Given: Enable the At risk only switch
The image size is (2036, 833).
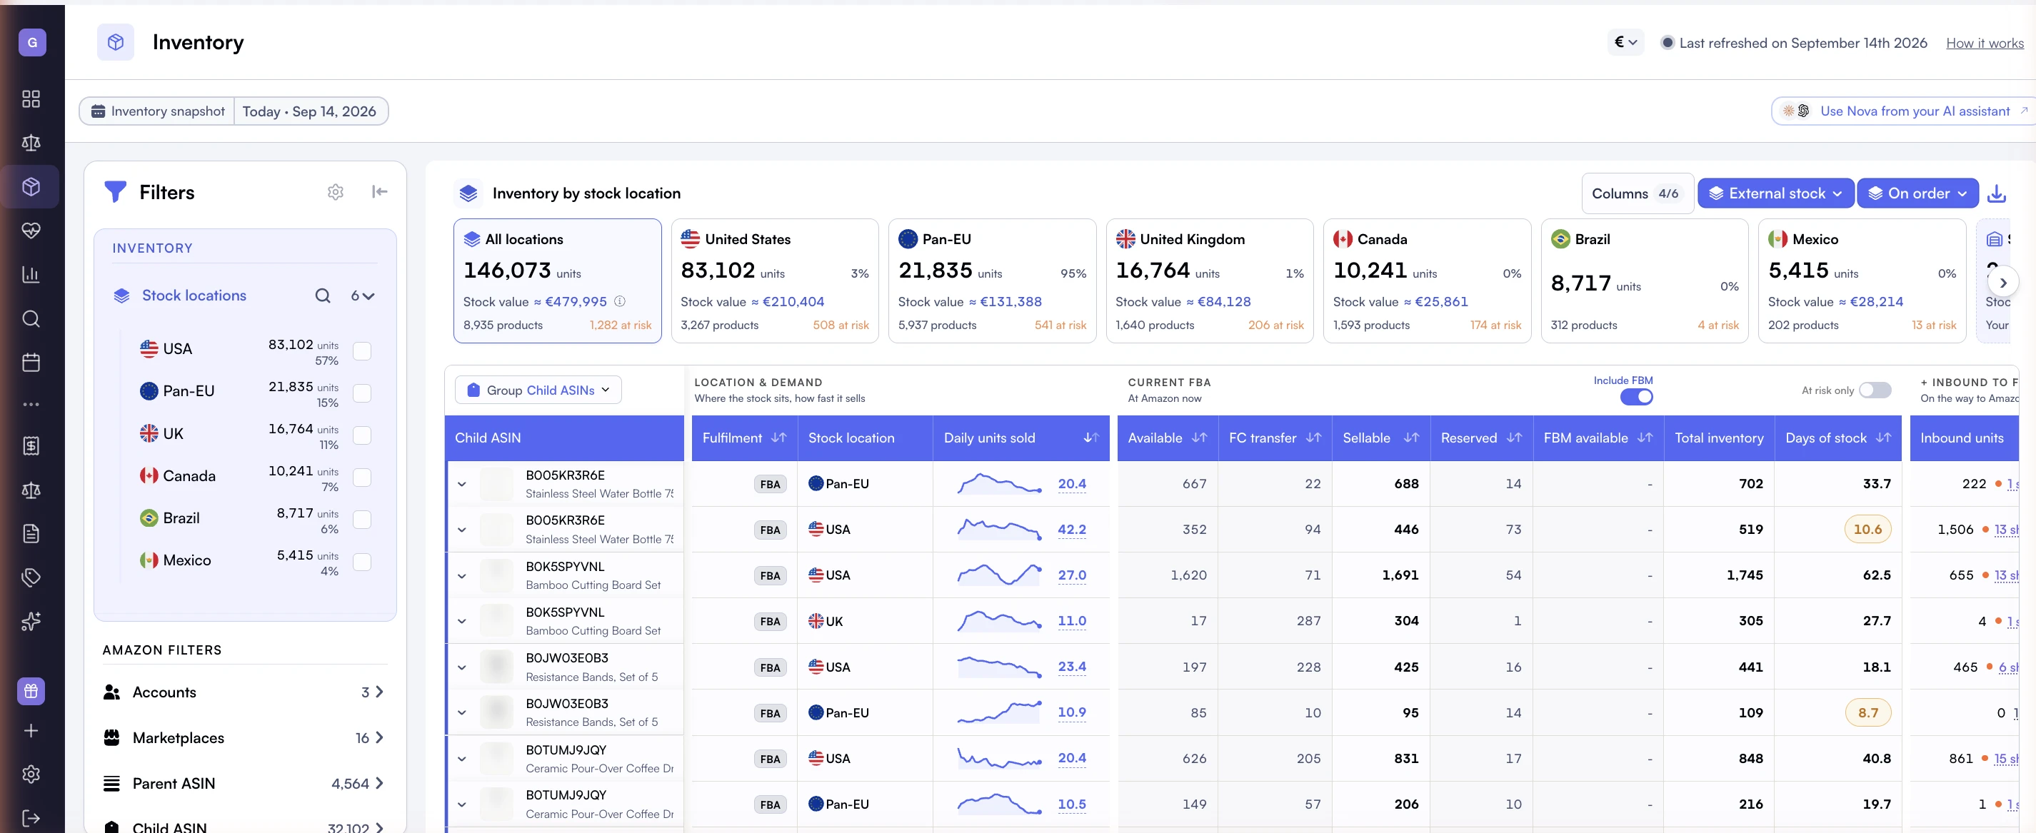Looking at the screenshot, I should [1875, 390].
